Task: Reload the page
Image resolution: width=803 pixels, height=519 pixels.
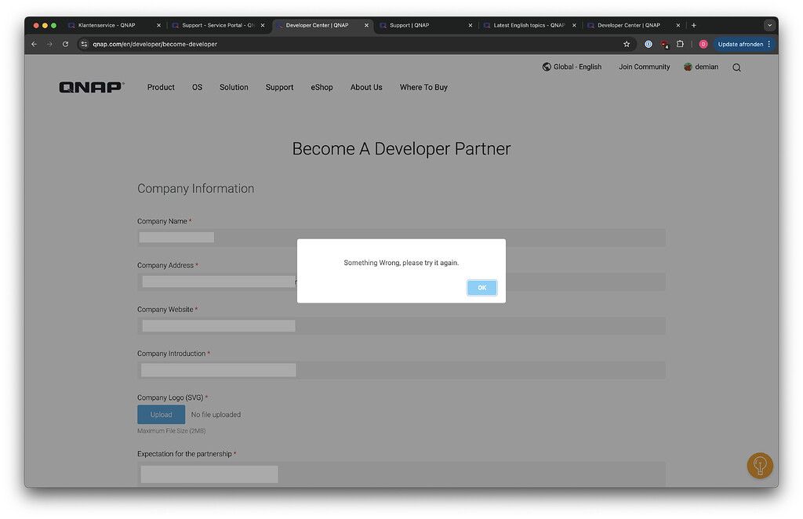Action: 65,45
